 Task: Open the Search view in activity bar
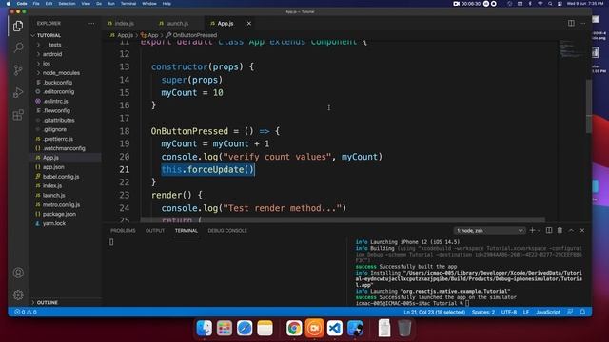pyautogui.click(x=18, y=47)
